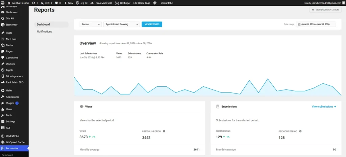The height and width of the screenshot is (157, 346).
Task: Click the overview line chart
Action: (208, 86)
